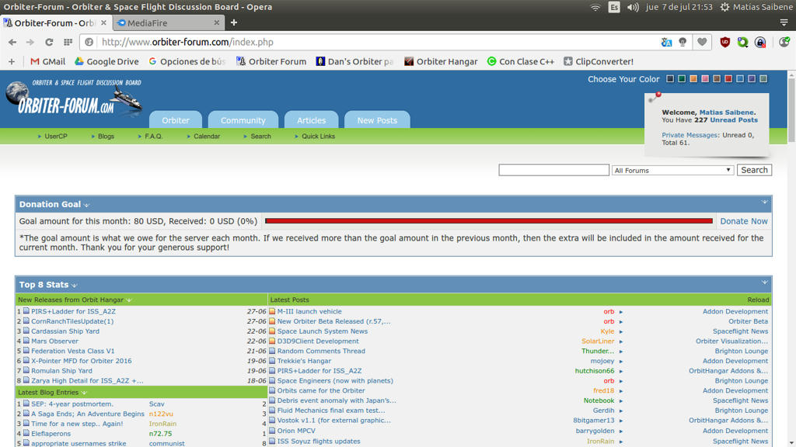The height and width of the screenshot is (447, 796).
Task: Add page to bookmarks bar with plus
Action: pos(12,61)
